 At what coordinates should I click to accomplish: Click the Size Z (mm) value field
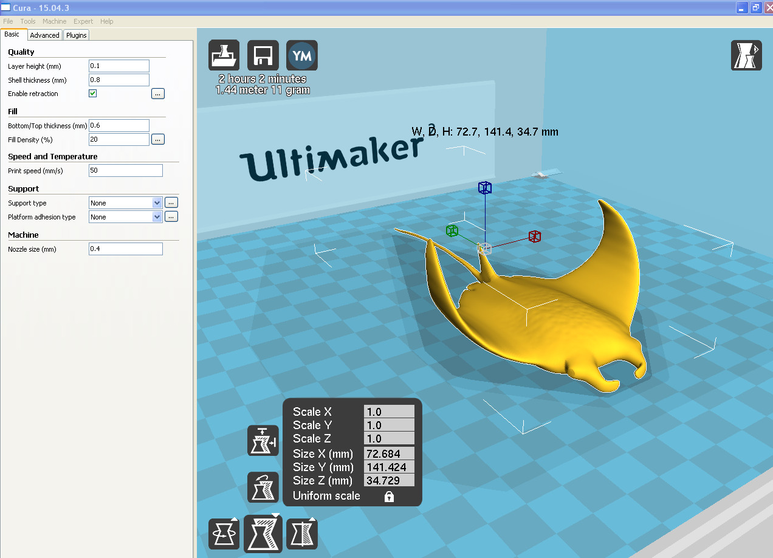click(389, 480)
